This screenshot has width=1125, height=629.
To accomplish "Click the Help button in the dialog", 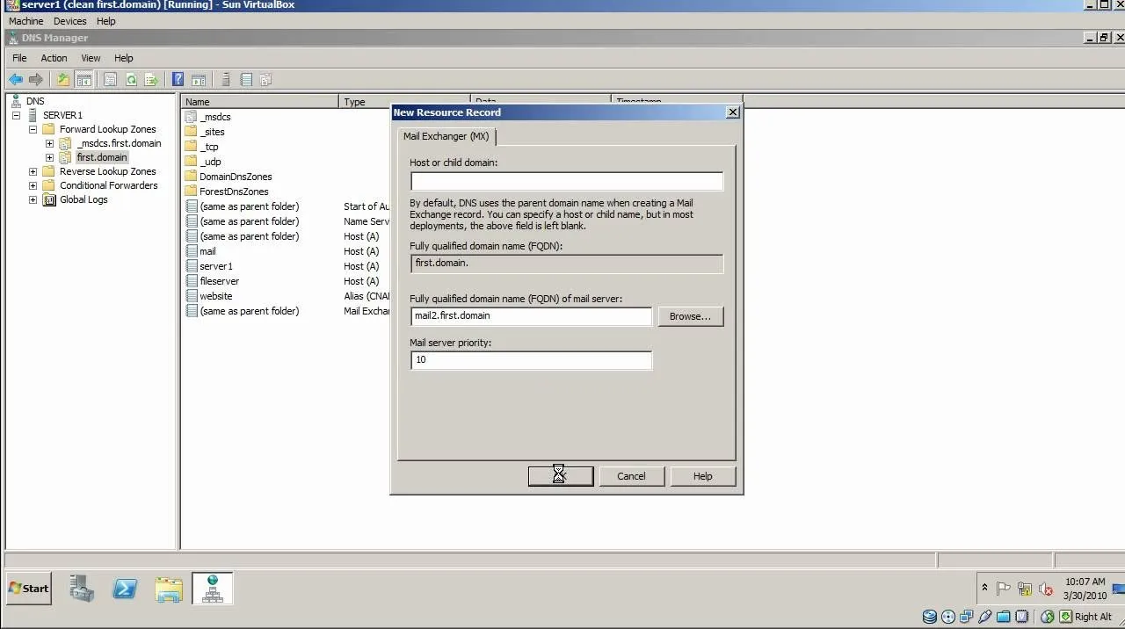I will tap(702, 476).
